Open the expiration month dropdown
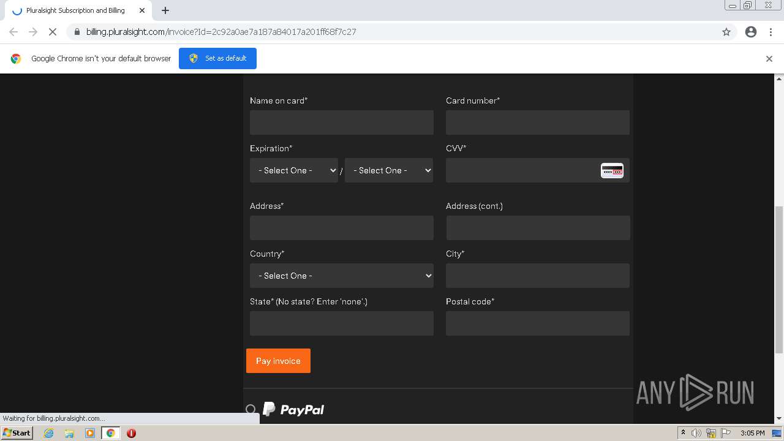 [294, 170]
